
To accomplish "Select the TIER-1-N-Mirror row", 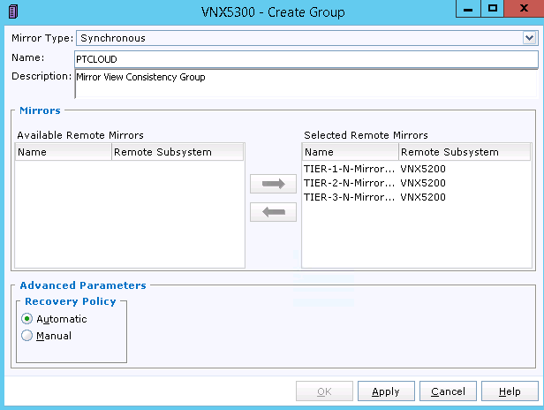I will (416, 169).
